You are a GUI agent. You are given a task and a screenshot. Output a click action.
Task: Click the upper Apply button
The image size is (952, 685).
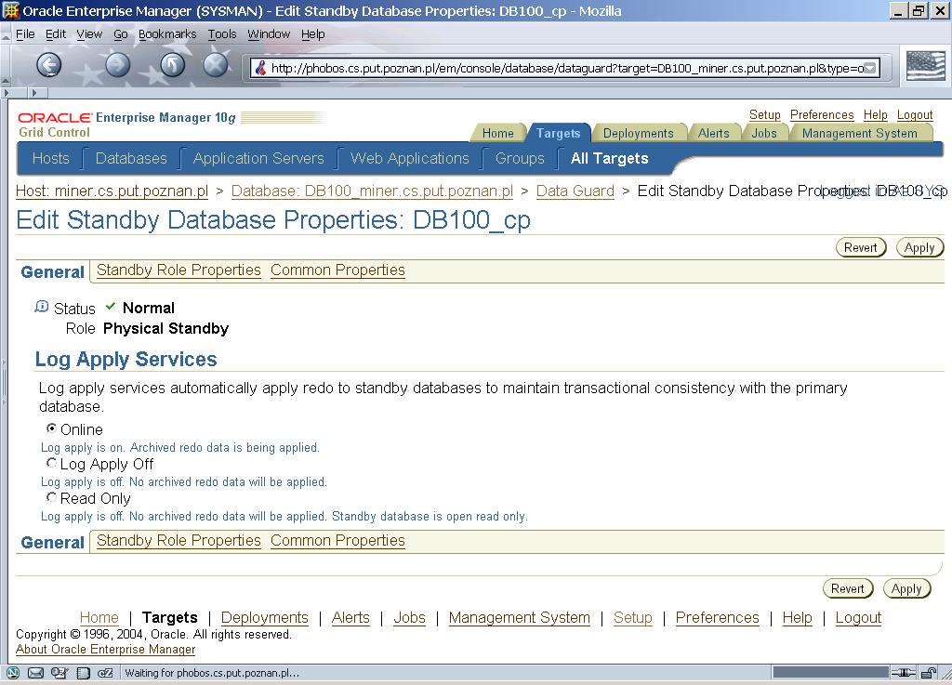[x=919, y=247]
